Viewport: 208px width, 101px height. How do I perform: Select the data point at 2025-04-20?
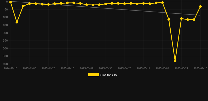(125, 4)
